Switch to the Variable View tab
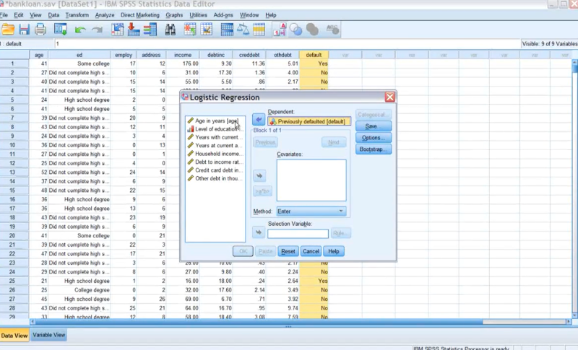Screen dimensions: 578x350 pyautogui.click(x=49, y=335)
